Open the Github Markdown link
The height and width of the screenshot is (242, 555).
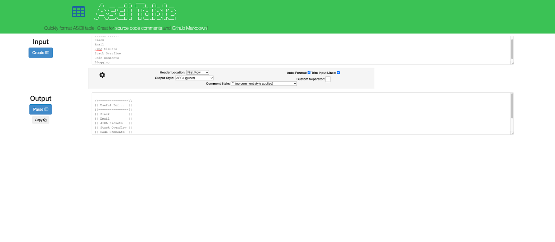pos(189,28)
